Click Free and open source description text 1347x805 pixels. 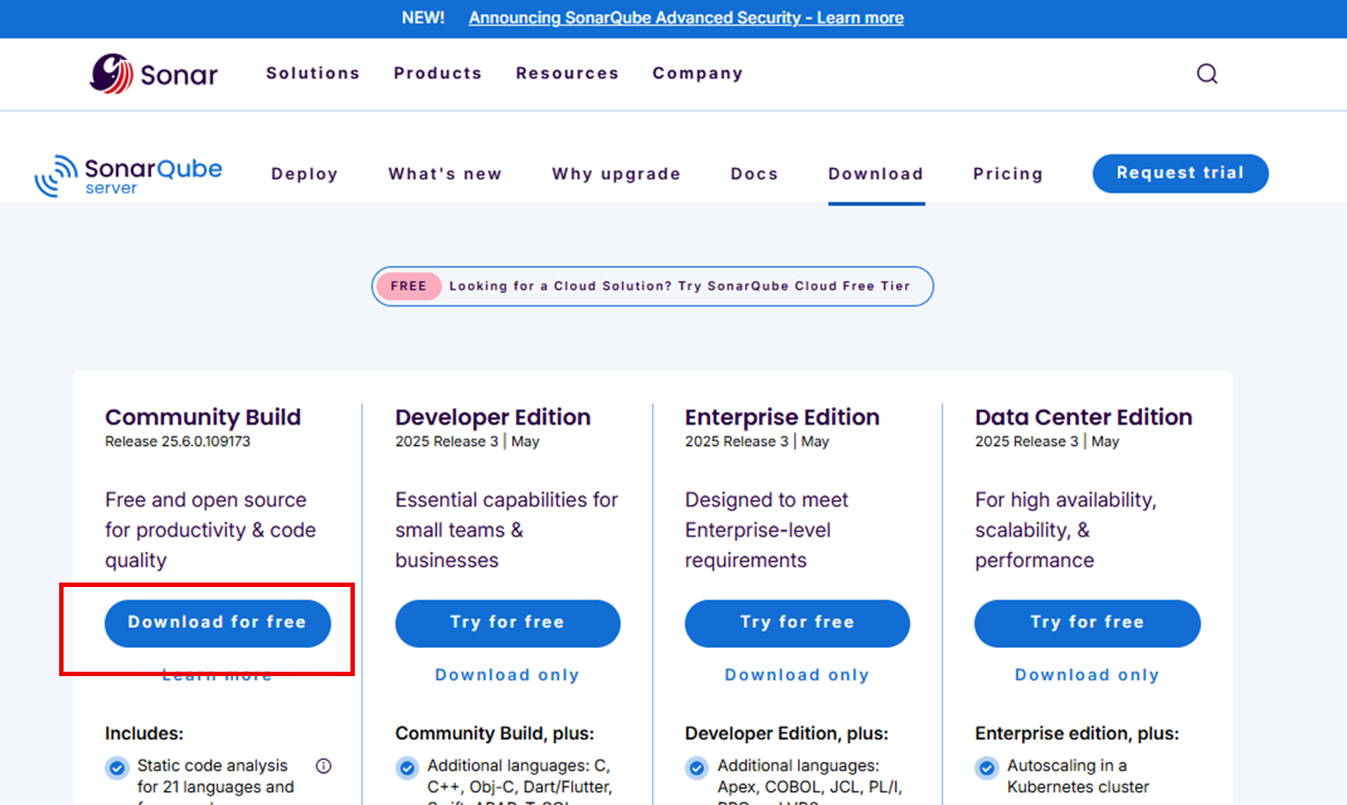[210, 530]
